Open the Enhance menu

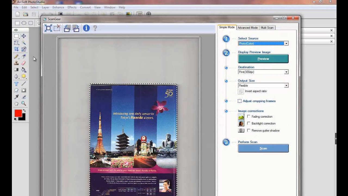(x=58, y=7)
